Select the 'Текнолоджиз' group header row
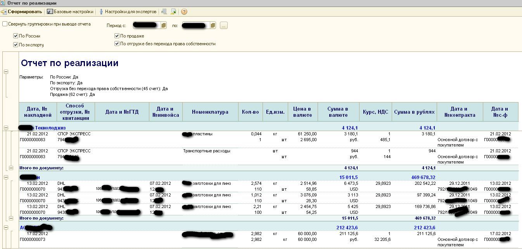 [268, 128]
